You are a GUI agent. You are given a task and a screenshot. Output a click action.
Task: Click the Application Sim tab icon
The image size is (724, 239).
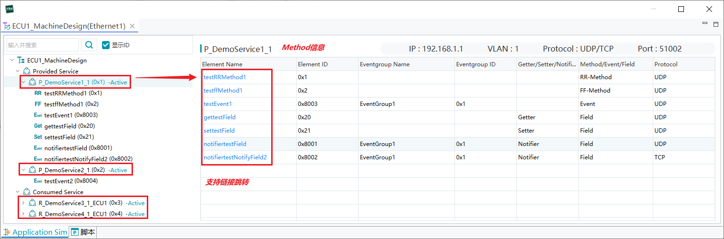click(7, 232)
